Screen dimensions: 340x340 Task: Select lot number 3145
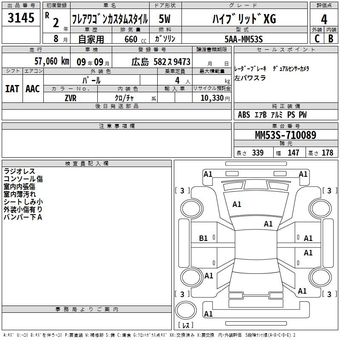(21, 18)
